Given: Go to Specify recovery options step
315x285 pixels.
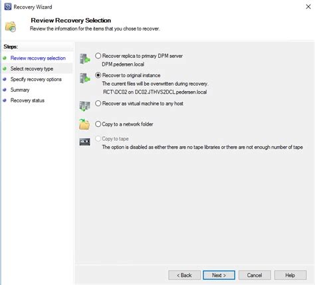Looking at the screenshot, I should tap(36, 79).
